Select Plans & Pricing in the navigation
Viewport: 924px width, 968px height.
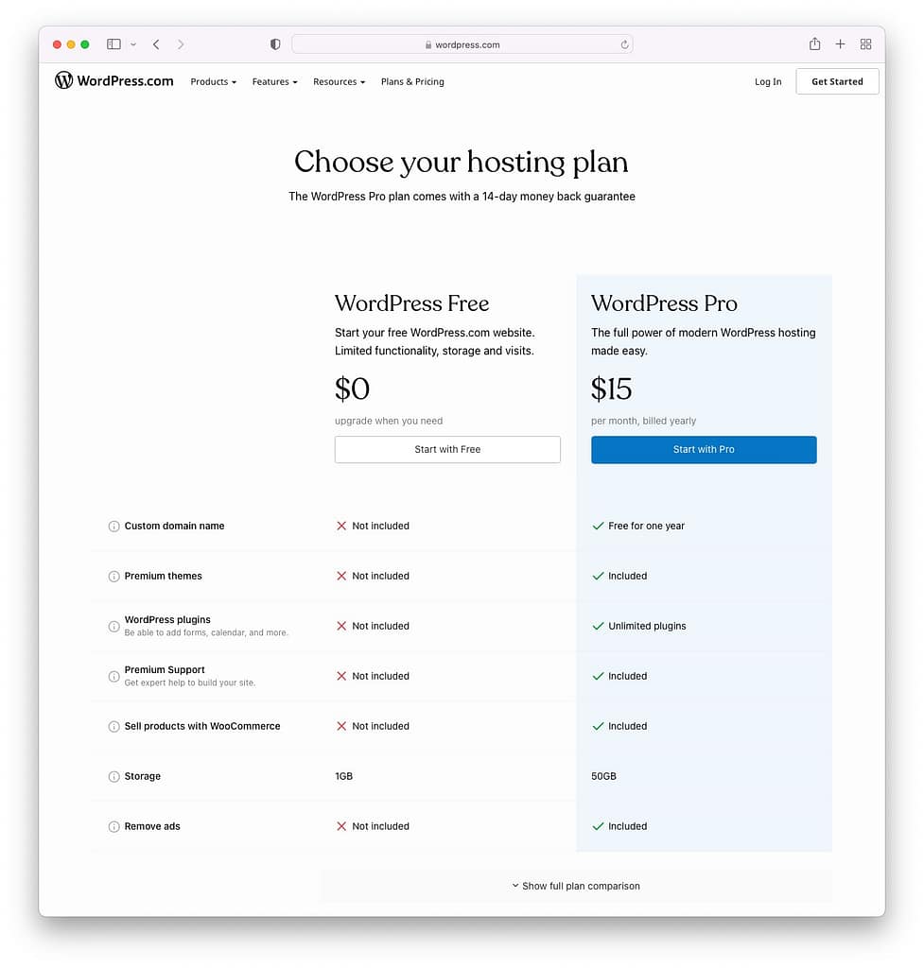coord(412,81)
